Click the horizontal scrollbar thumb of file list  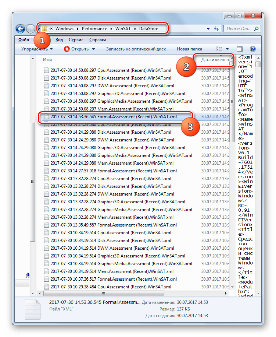click(104, 294)
